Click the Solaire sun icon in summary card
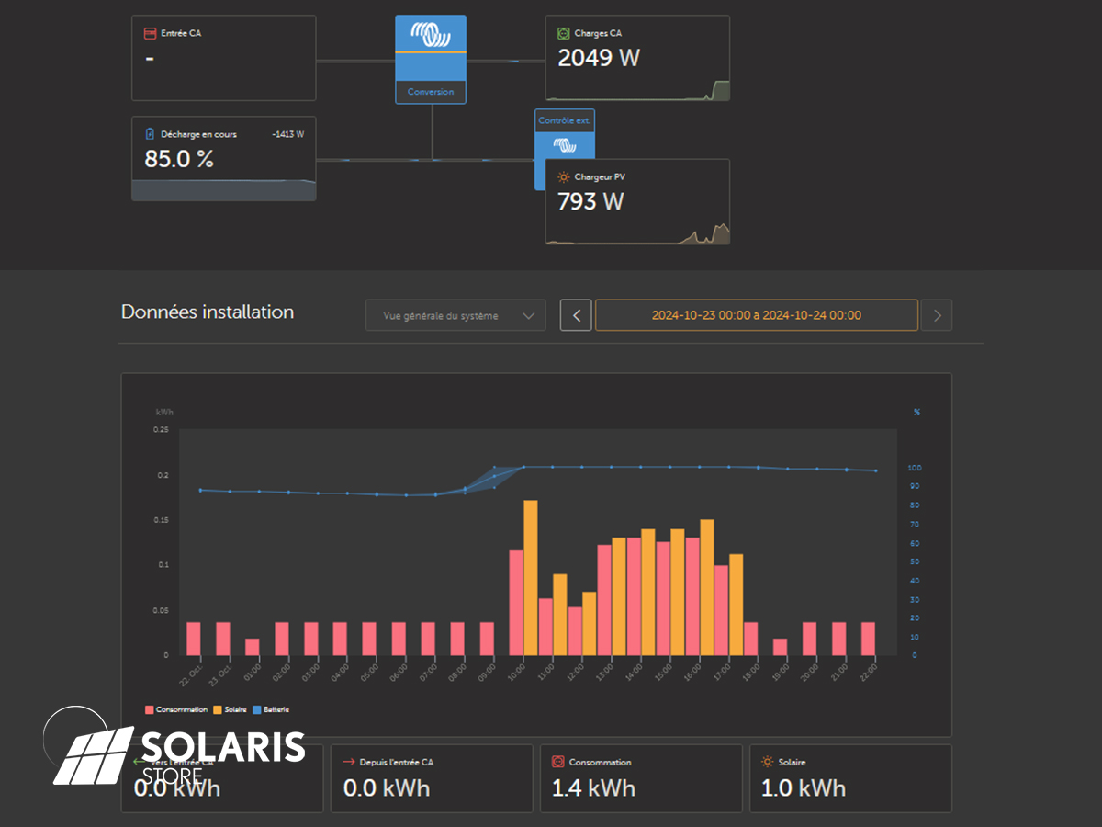Image resolution: width=1102 pixels, height=827 pixels. click(767, 762)
